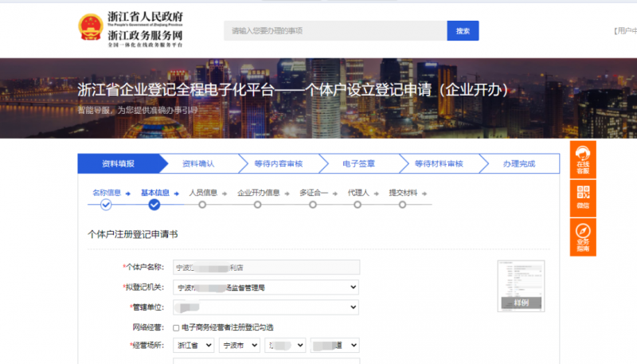The width and height of the screenshot is (637, 364).
Task: Switch to the 资料确认 stage tab
Action: click(198, 163)
